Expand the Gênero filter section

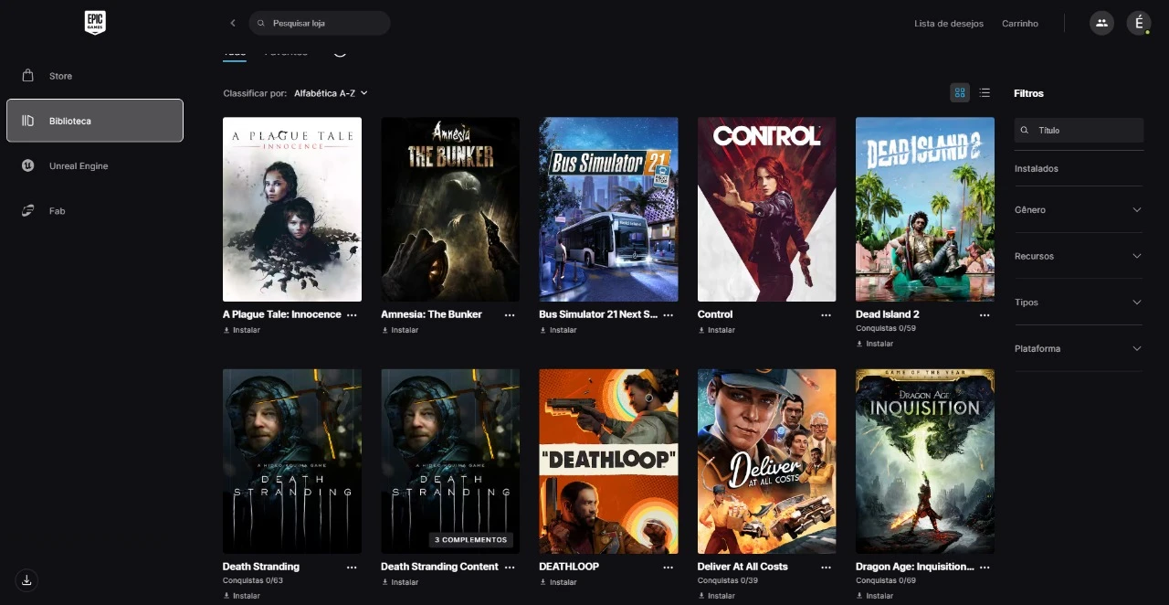click(x=1079, y=209)
